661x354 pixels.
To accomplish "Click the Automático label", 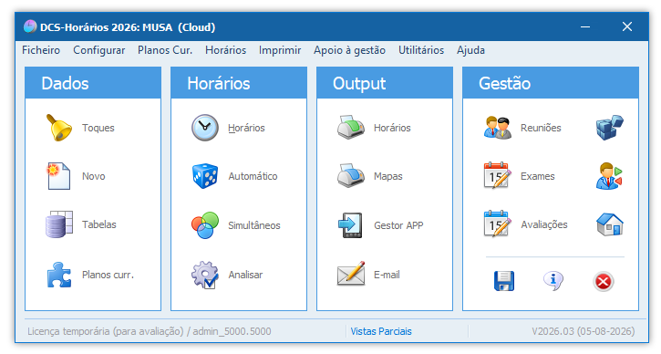I will (253, 176).
